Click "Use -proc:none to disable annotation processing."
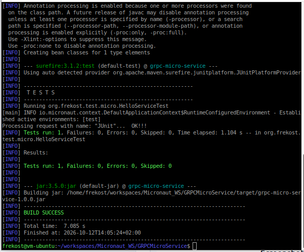This screenshot has height=252, width=304. pyautogui.click(x=82, y=46)
